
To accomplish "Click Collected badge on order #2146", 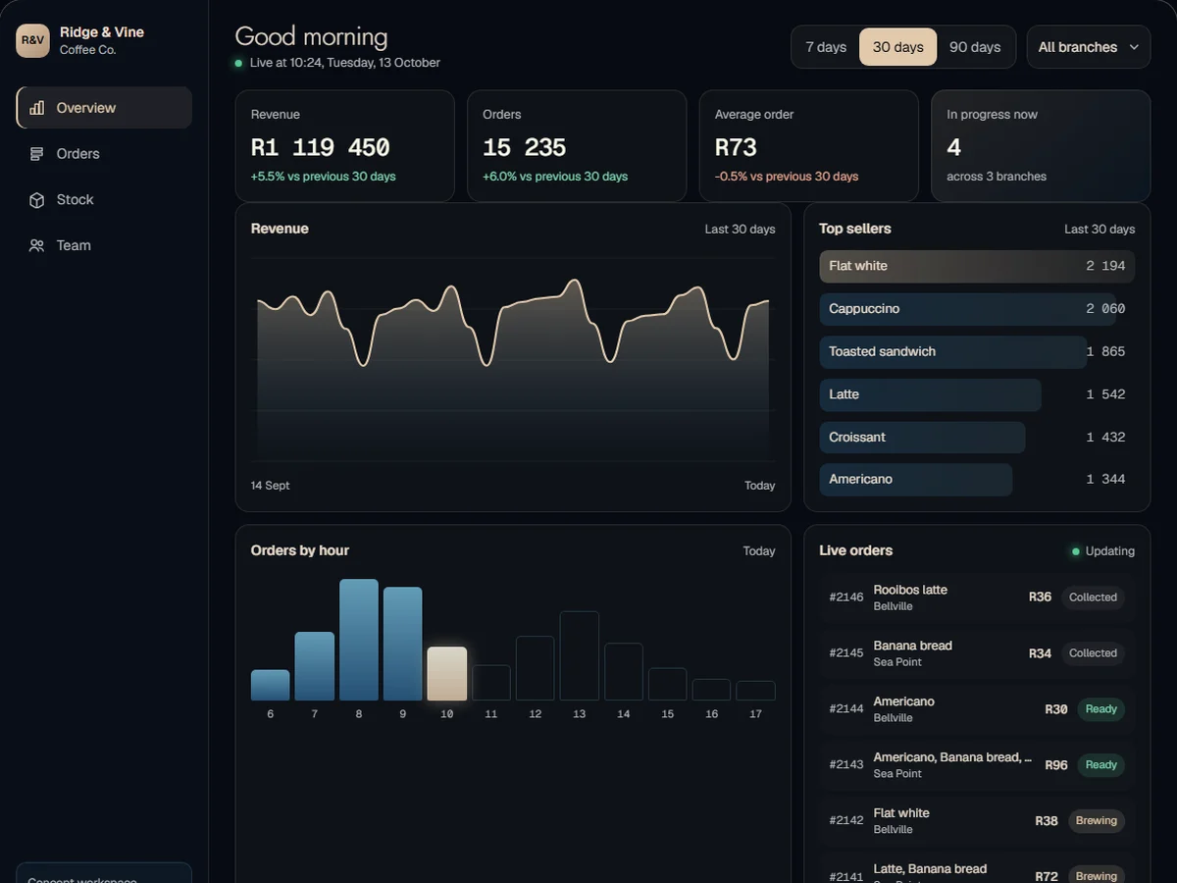I will tap(1093, 597).
